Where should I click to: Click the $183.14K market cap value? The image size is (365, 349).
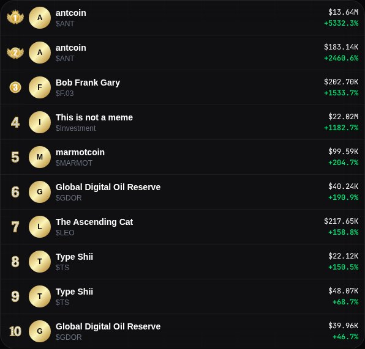tap(341, 47)
